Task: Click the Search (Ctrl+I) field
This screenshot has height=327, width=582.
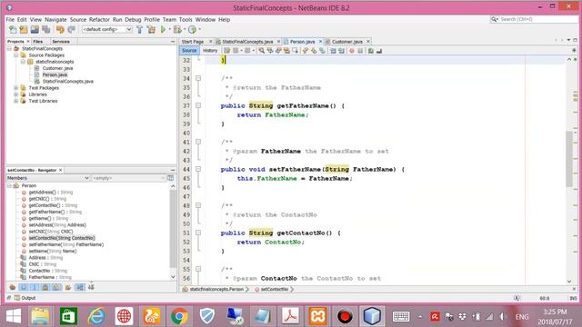Action: pyautogui.click(x=535, y=19)
